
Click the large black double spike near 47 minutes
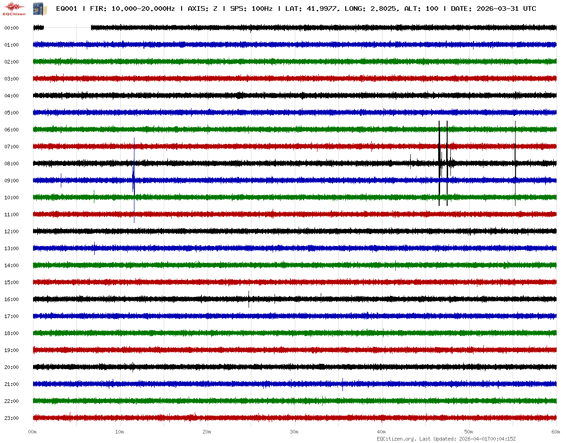(x=443, y=163)
